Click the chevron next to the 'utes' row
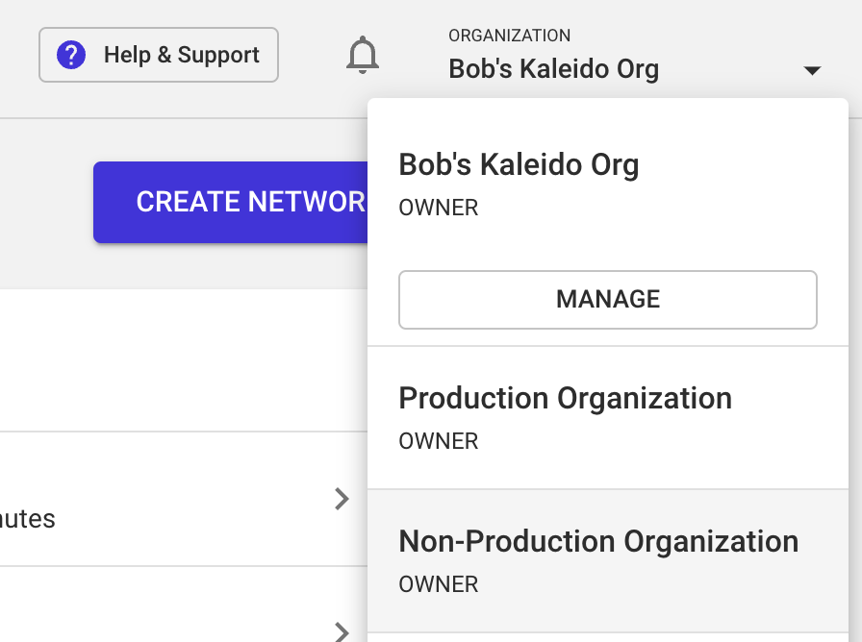The width and height of the screenshot is (862, 642). tap(342, 499)
